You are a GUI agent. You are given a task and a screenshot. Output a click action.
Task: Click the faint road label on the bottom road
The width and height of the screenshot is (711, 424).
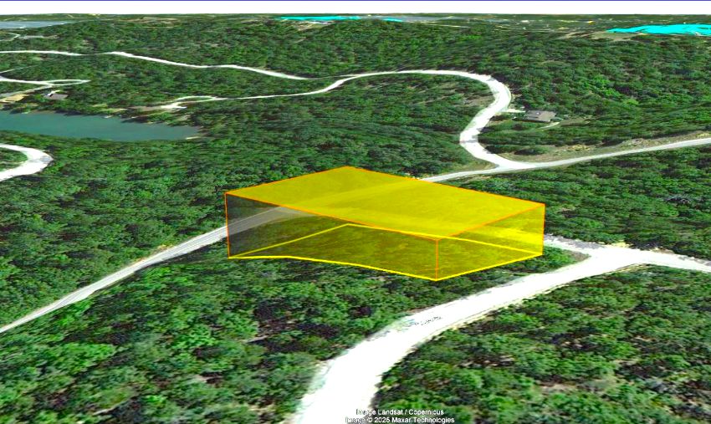coord(427,320)
